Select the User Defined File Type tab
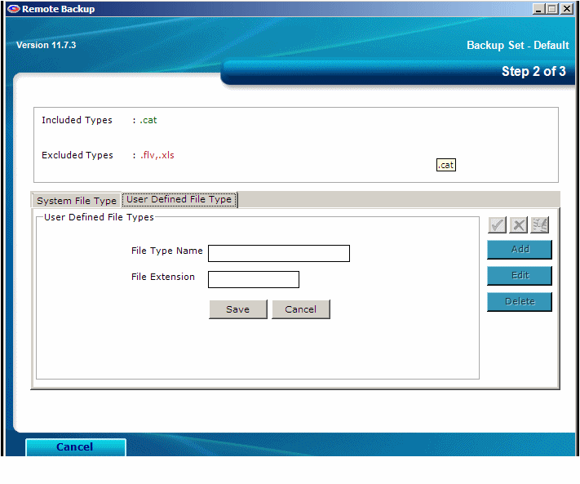The image size is (580, 484). pyautogui.click(x=179, y=199)
